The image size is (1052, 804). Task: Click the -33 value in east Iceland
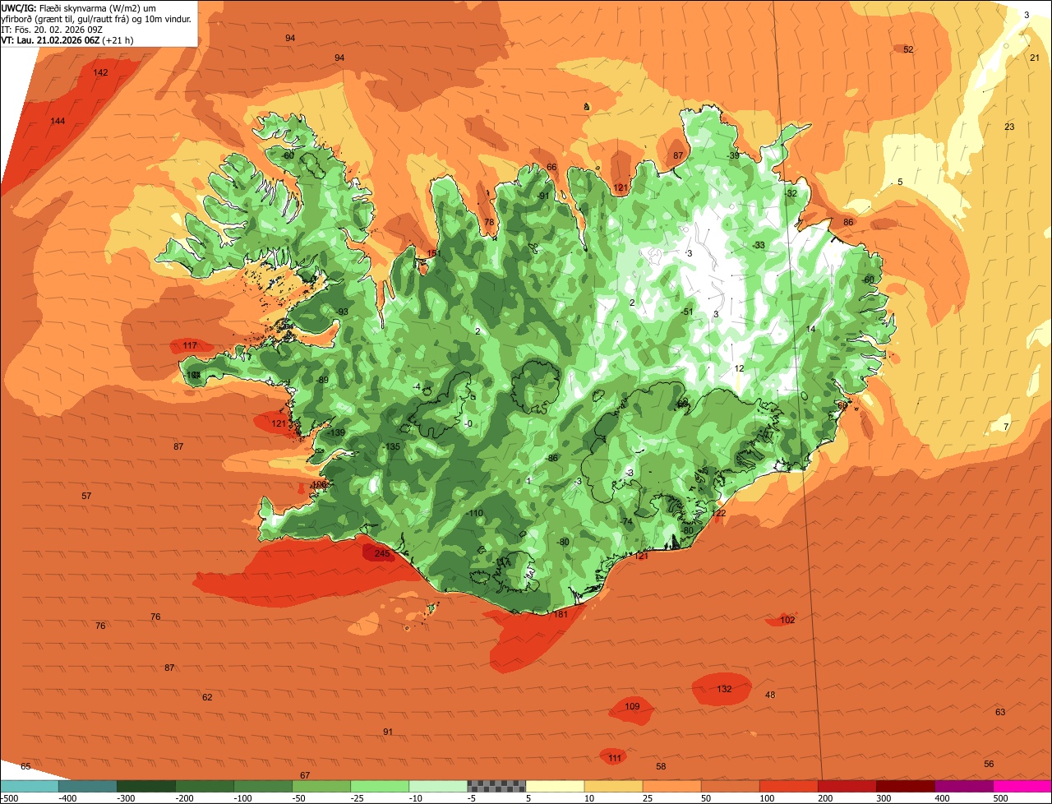click(x=759, y=245)
